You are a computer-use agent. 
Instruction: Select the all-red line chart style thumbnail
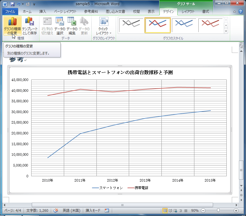210,25
